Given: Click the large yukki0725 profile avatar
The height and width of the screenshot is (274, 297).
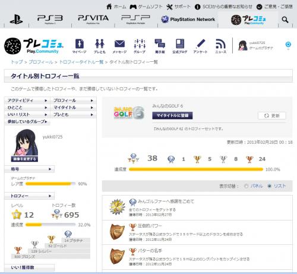Looking at the screenshot, I should tap(24, 143).
